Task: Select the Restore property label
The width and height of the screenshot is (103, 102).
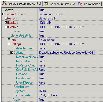Action: 13,27
